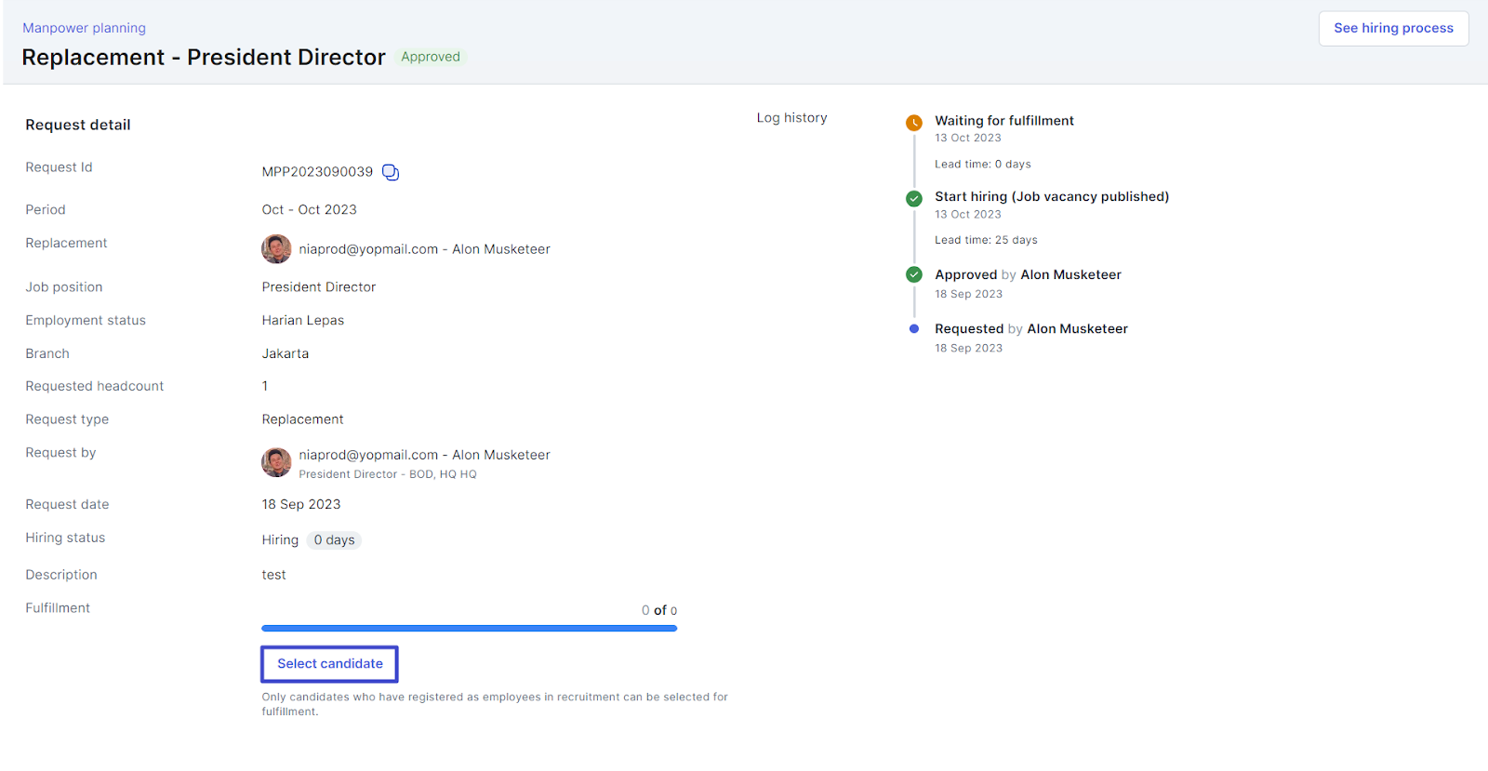Viewport: 1488px width, 771px height.
Task: Click green check icon beside Start hiring
Action: 914,198
